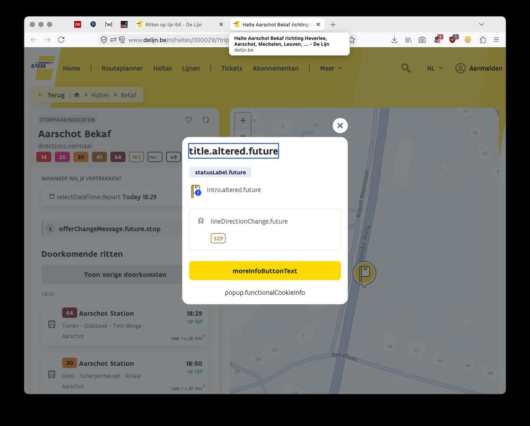Go to Haltes in the navigation
The height and width of the screenshot is (426, 530).
162,69
